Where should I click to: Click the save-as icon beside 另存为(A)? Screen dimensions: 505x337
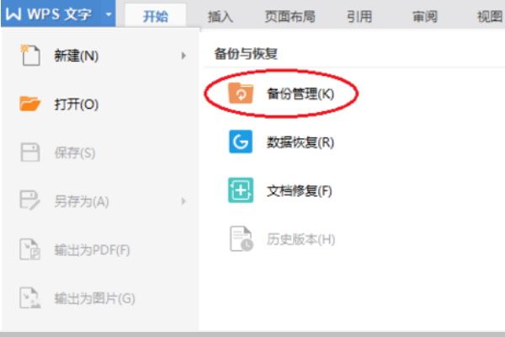coord(30,201)
